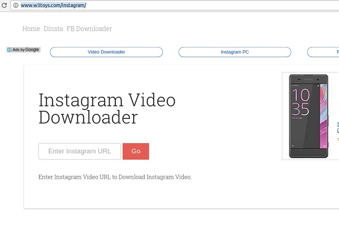Viewport: 339px width, 230px height.
Task: Click the Video Downloader ad button
Action: [x=106, y=52]
